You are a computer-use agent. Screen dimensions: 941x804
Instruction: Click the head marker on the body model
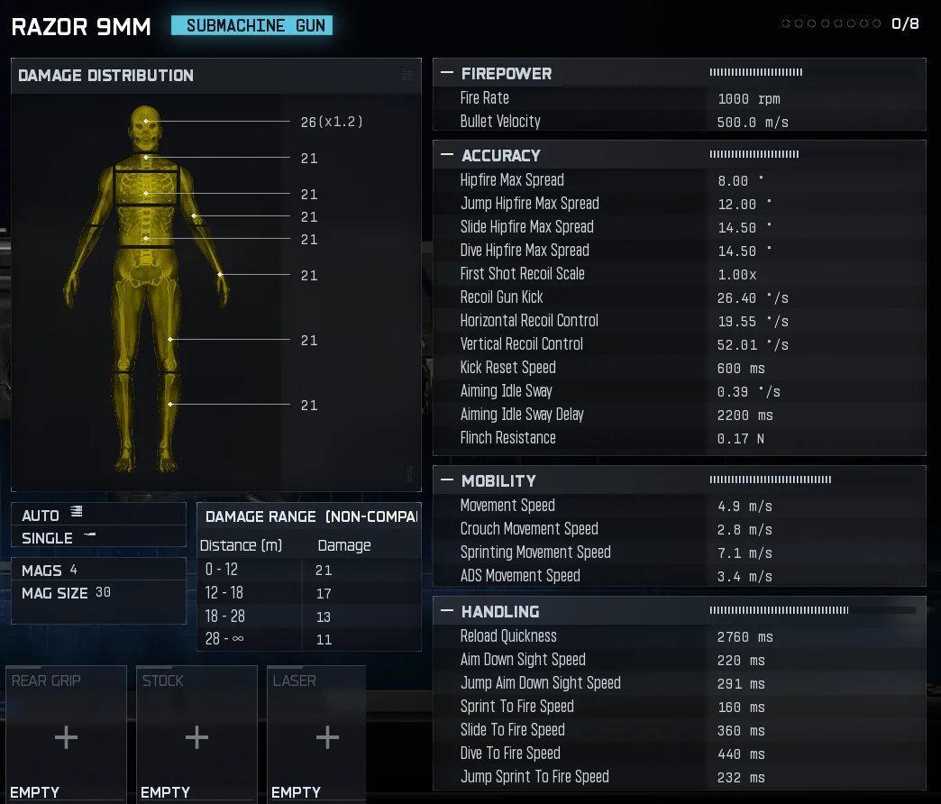(144, 121)
